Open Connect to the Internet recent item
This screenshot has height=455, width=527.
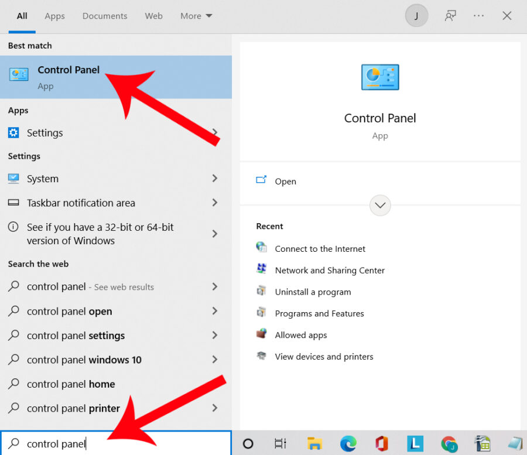click(320, 249)
